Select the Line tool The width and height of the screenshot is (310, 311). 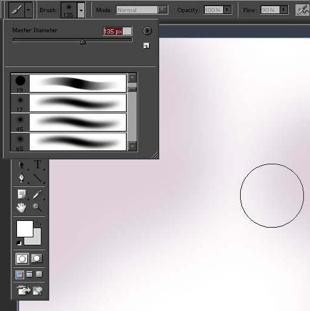pyautogui.click(x=38, y=178)
